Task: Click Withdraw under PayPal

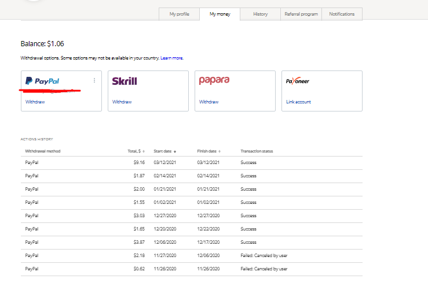Action: (35, 102)
